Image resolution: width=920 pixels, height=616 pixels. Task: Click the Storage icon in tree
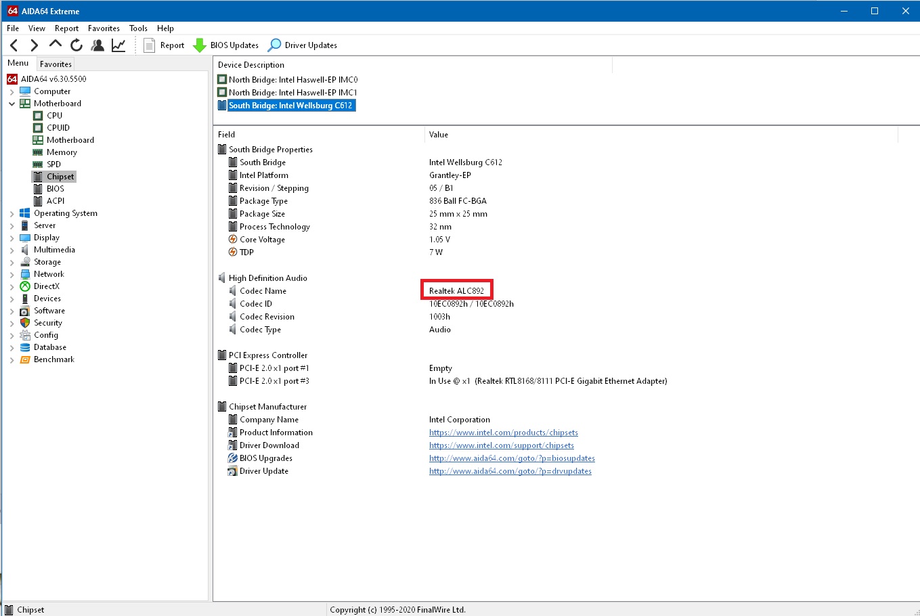25,262
